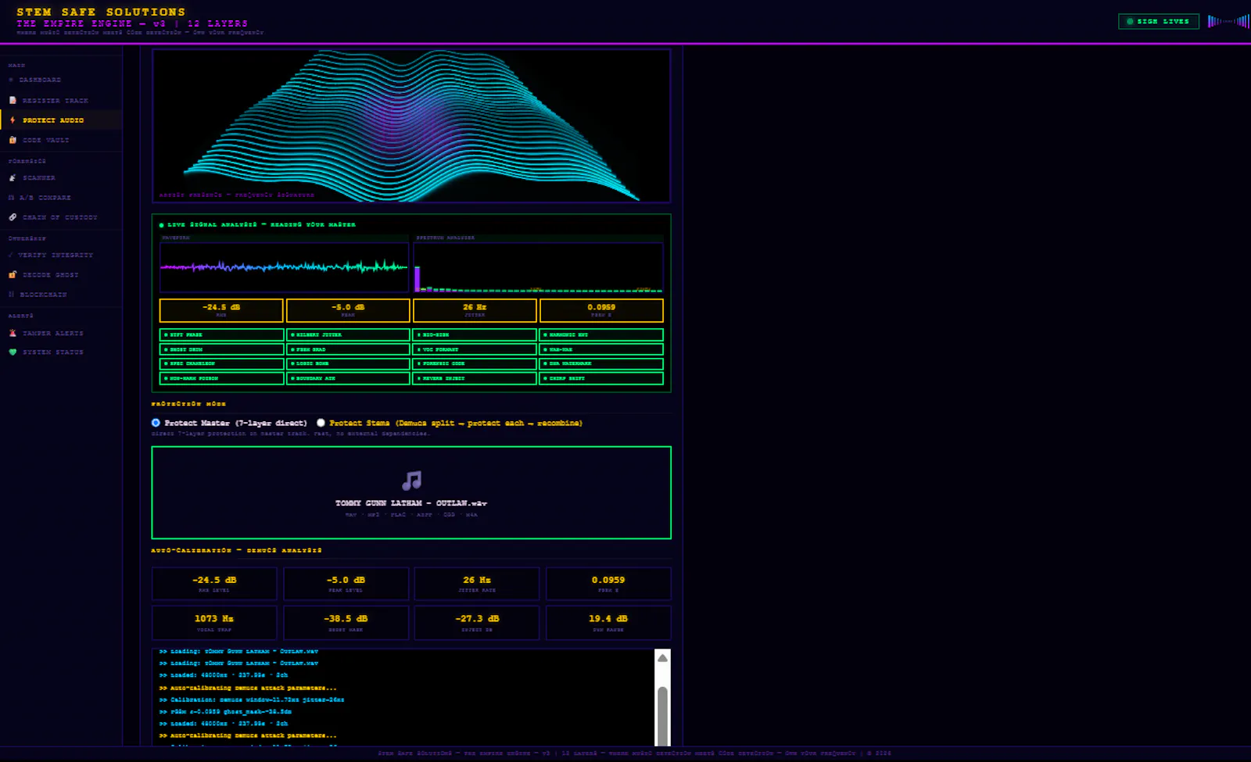The width and height of the screenshot is (1251, 762).
Task: Click the -38.5 dB Ghost Mask card
Action: pos(346,623)
